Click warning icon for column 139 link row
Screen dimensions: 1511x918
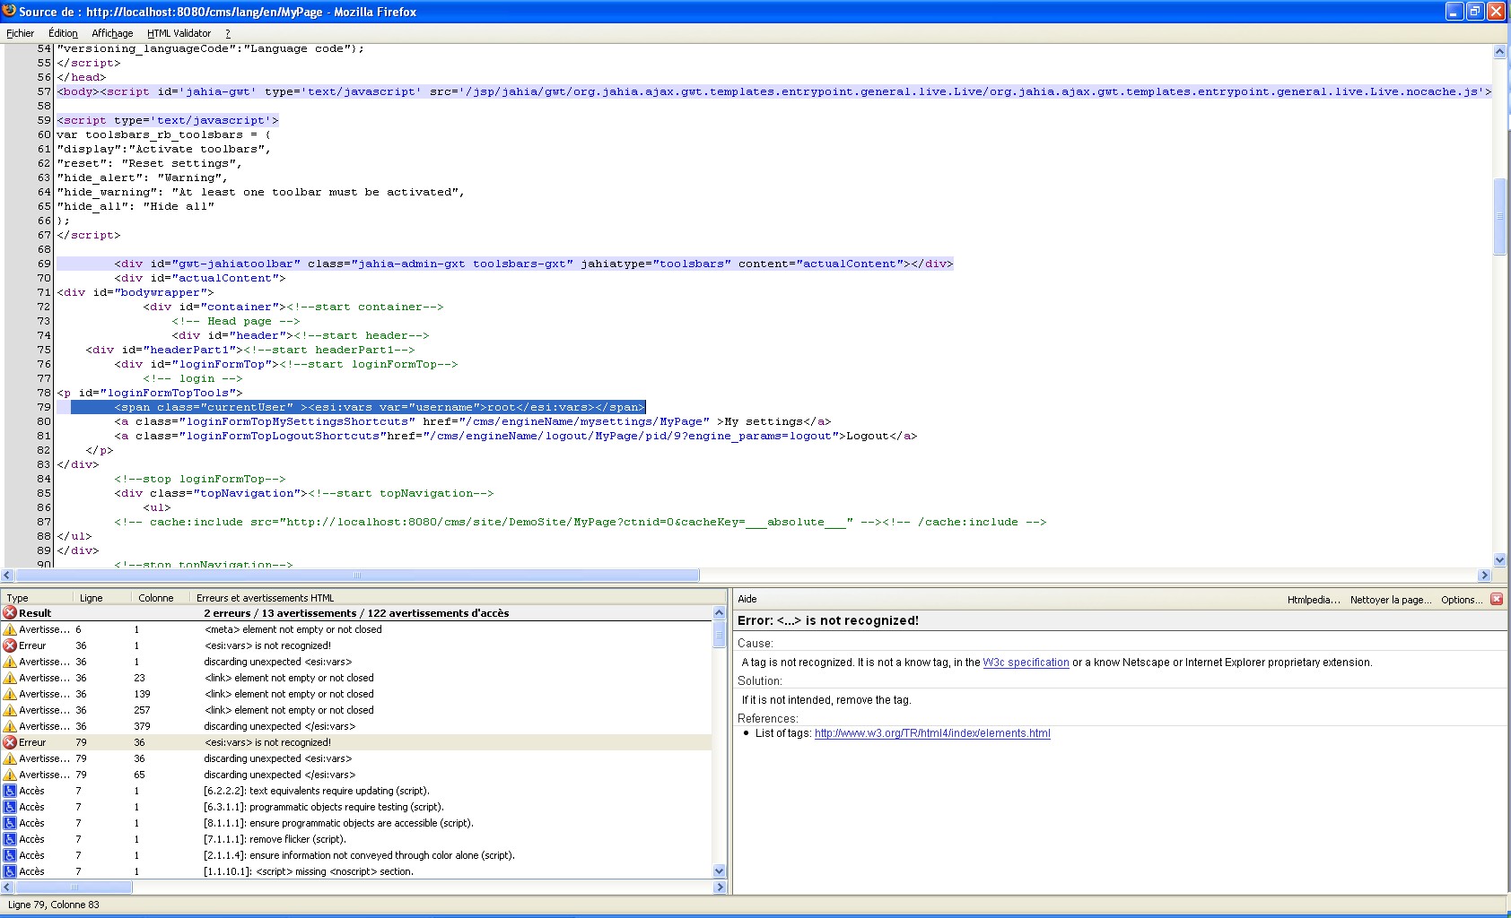click(10, 694)
